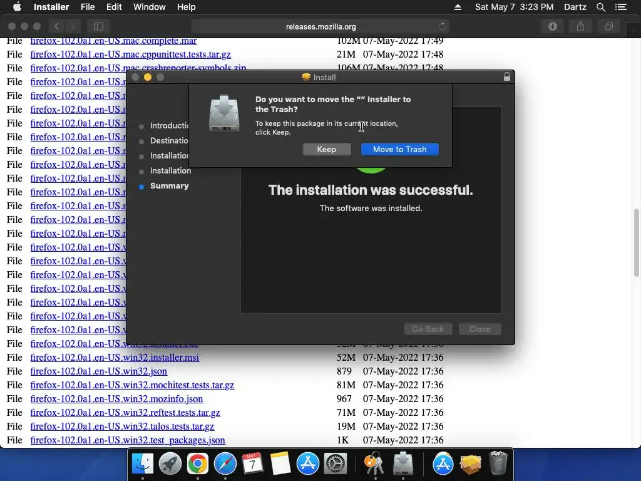Screen dimensions: 641x481
Task: Open the Edit menu
Action: click(114, 7)
